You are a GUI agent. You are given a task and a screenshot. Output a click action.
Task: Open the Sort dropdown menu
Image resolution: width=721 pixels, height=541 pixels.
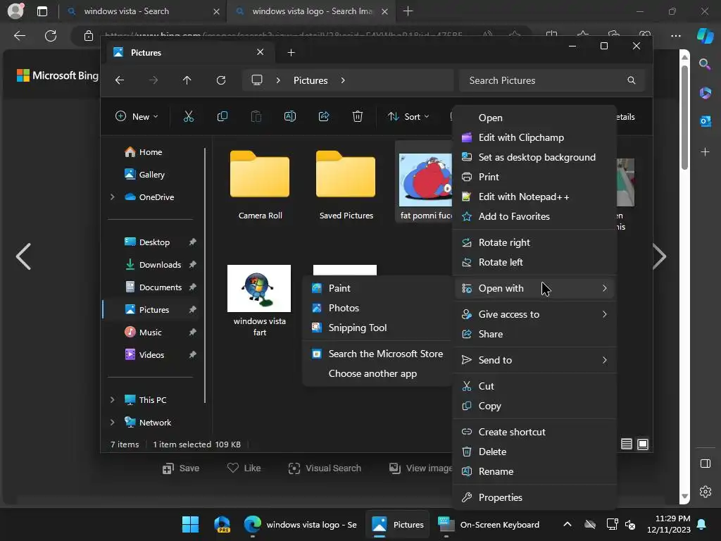click(409, 117)
